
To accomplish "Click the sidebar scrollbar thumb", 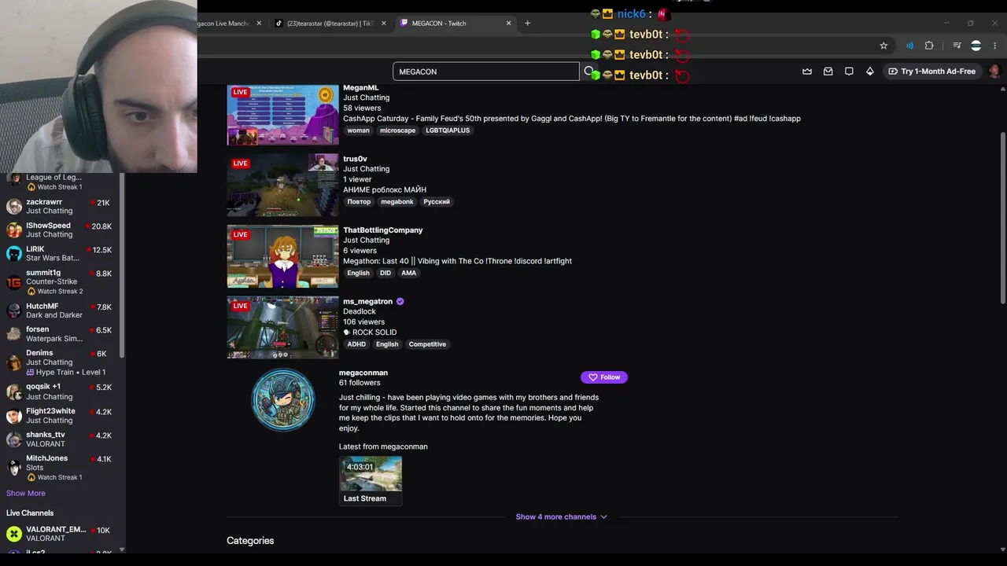I will click(x=122, y=267).
